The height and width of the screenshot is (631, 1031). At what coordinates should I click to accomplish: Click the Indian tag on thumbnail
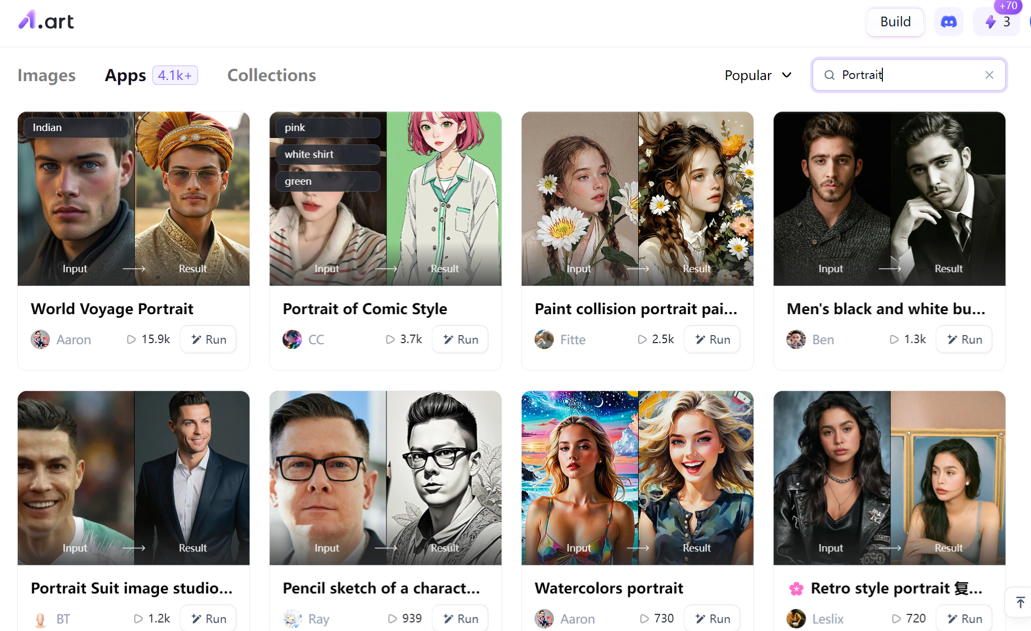[x=76, y=127]
